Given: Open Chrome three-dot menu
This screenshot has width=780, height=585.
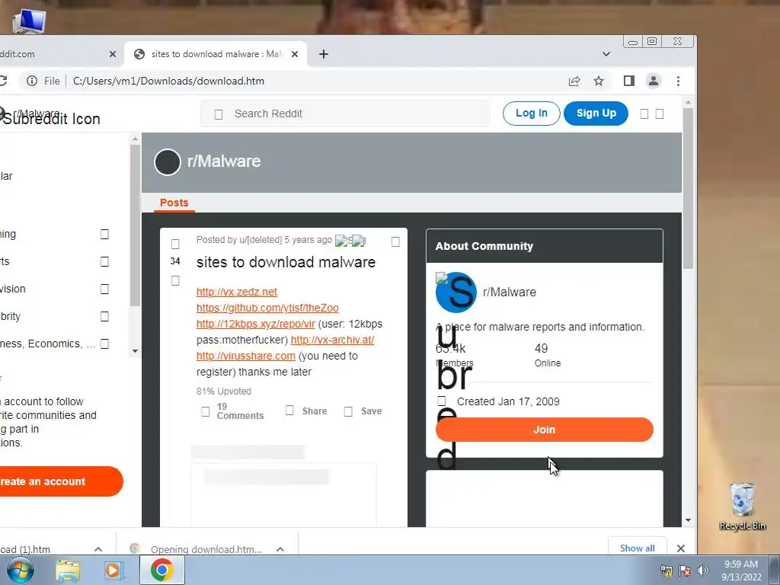Looking at the screenshot, I should (678, 81).
